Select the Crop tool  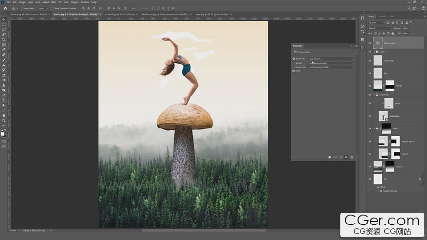click(x=4, y=40)
